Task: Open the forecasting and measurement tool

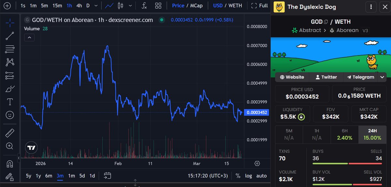Action: (10, 75)
